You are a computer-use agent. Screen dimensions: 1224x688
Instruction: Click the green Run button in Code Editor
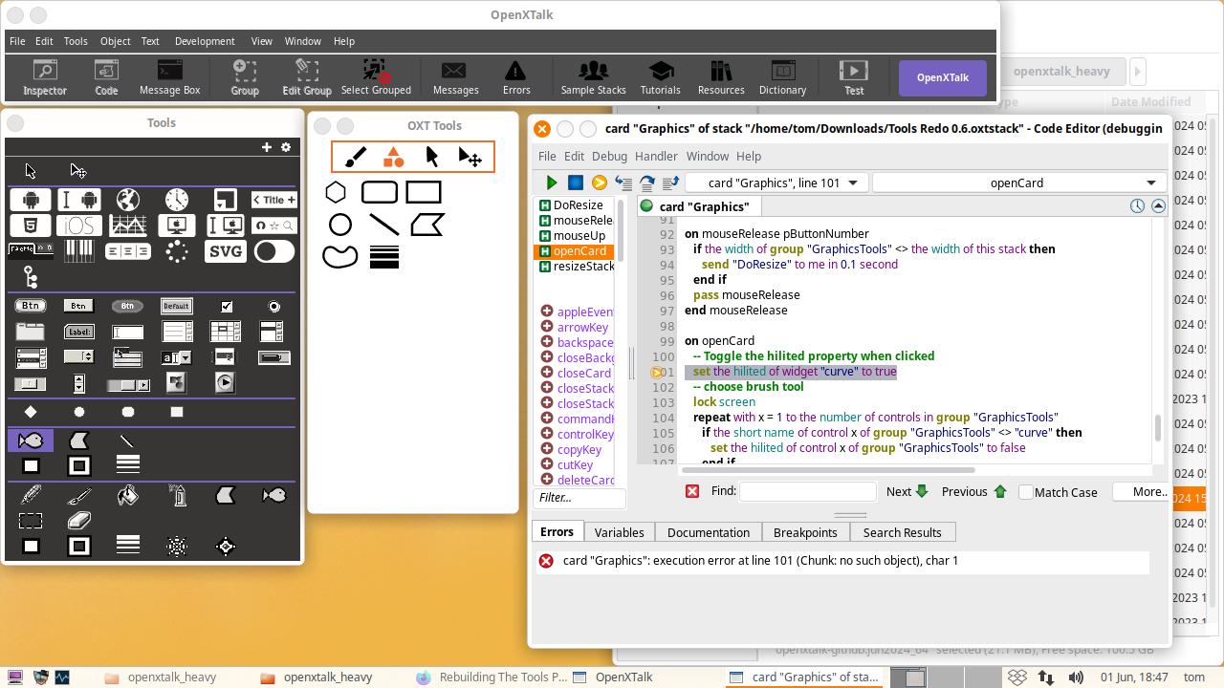(x=552, y=183)
